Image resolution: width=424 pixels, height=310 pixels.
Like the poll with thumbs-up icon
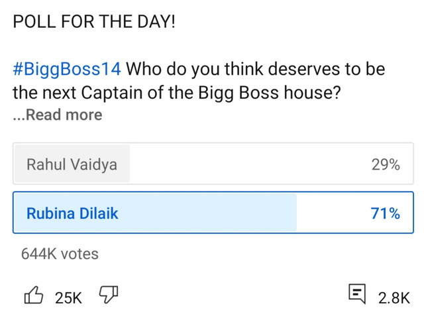34,295
